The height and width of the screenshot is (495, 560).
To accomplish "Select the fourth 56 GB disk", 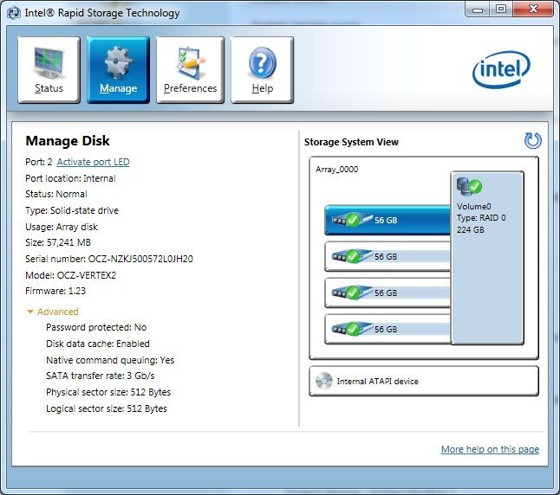I will (387, 329).
